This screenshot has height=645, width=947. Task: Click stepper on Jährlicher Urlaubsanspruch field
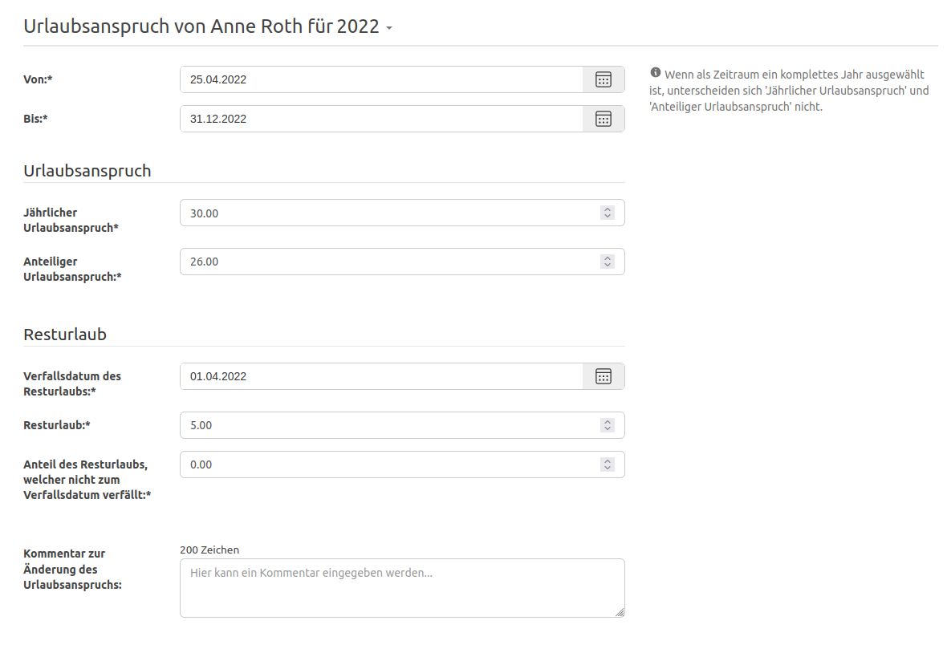[608, 213]
